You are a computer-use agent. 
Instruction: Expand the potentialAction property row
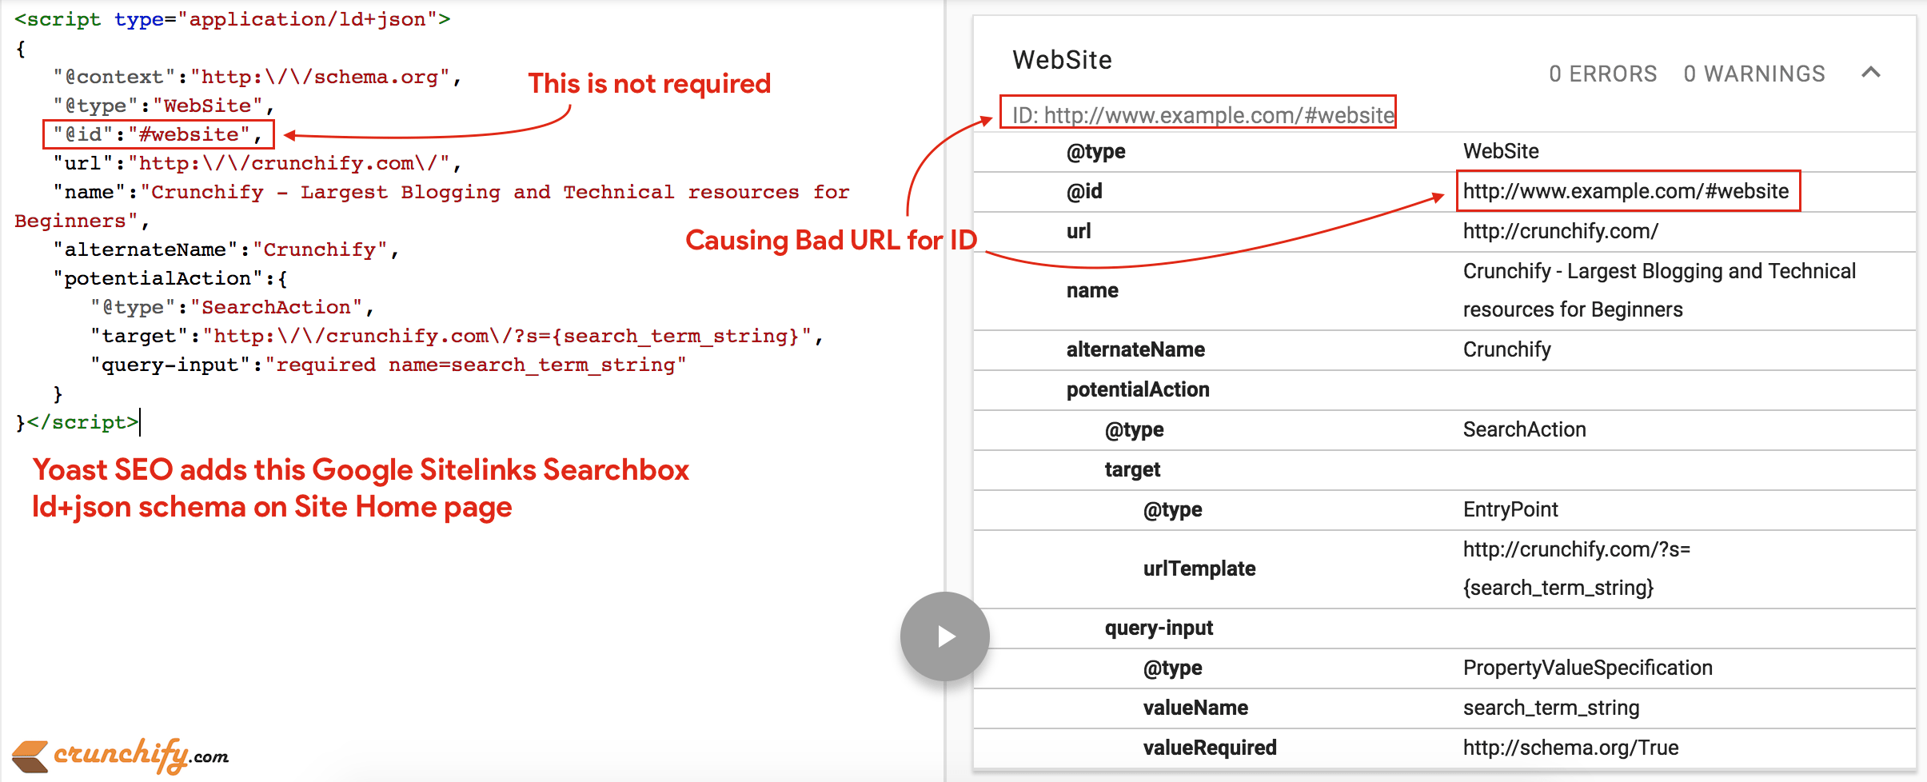click(1138, 389)
